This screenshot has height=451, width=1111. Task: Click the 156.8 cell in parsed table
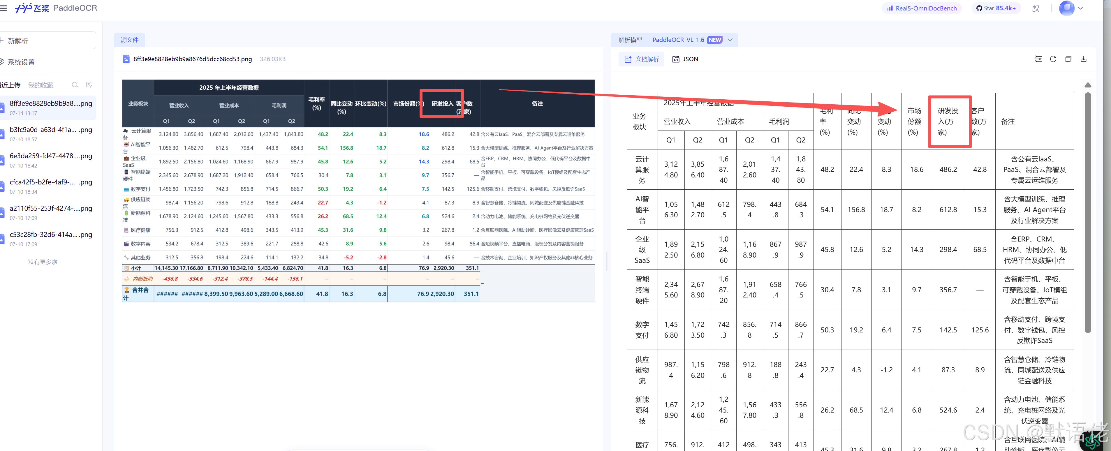pos(856,209)
